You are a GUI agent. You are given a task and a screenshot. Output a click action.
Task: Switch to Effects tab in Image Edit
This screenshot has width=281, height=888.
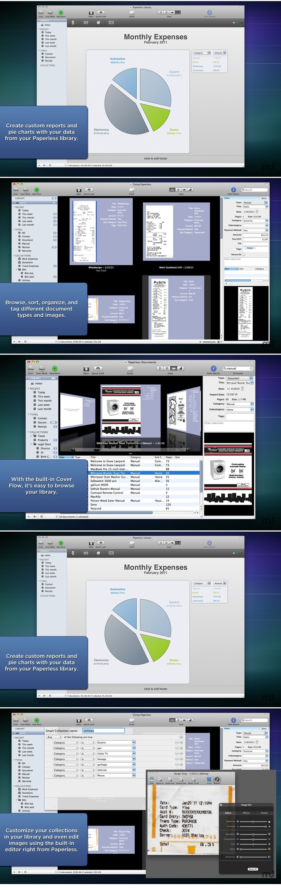point(246,813)
